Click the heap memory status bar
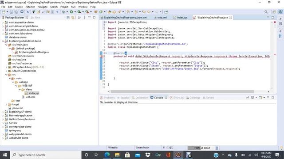This screenshot has width=284, height=159. pyautogui.click(x=201, y=148)
